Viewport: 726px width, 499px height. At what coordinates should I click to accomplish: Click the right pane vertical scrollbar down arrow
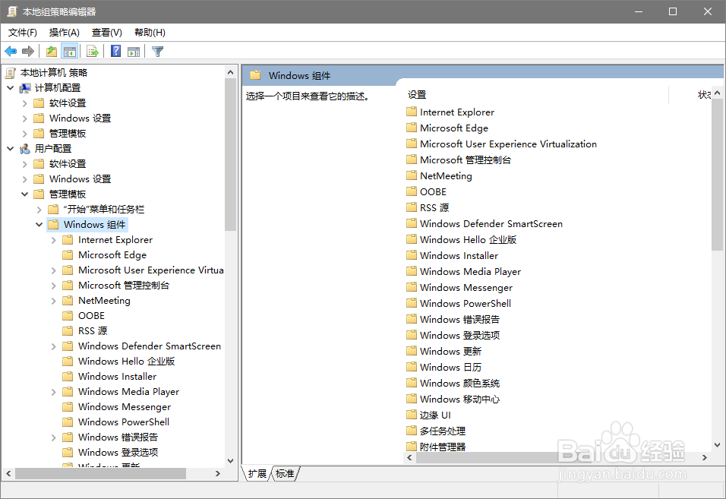tap(717, 445)
